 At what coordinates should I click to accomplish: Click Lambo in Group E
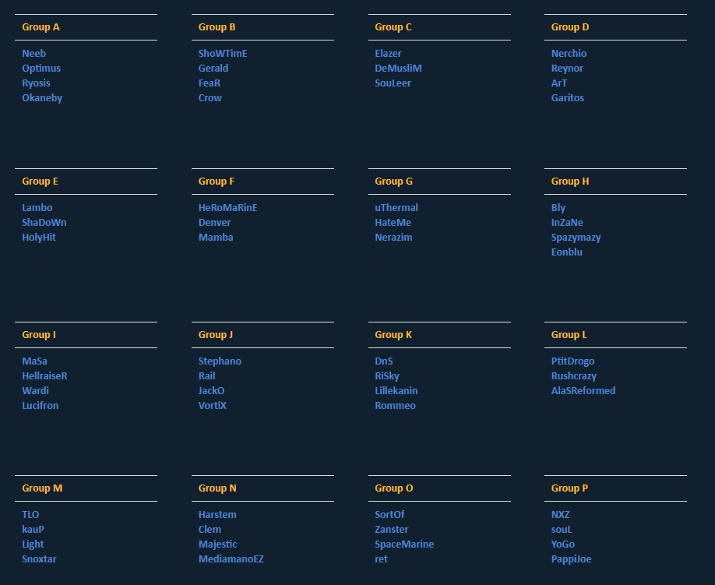pos(37,208)
